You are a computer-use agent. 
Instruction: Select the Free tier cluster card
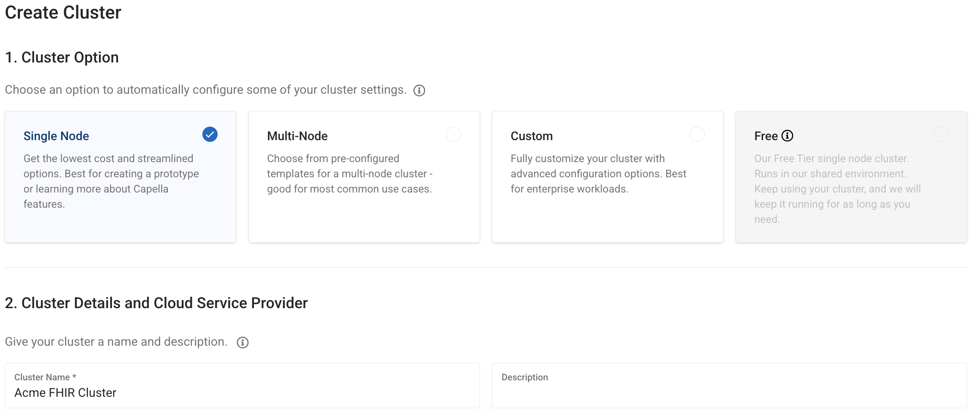(x=851, y=176)
